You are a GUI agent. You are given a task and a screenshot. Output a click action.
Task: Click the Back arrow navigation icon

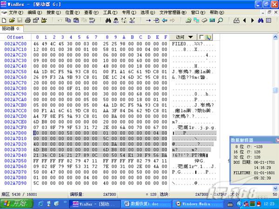[164, 20]
